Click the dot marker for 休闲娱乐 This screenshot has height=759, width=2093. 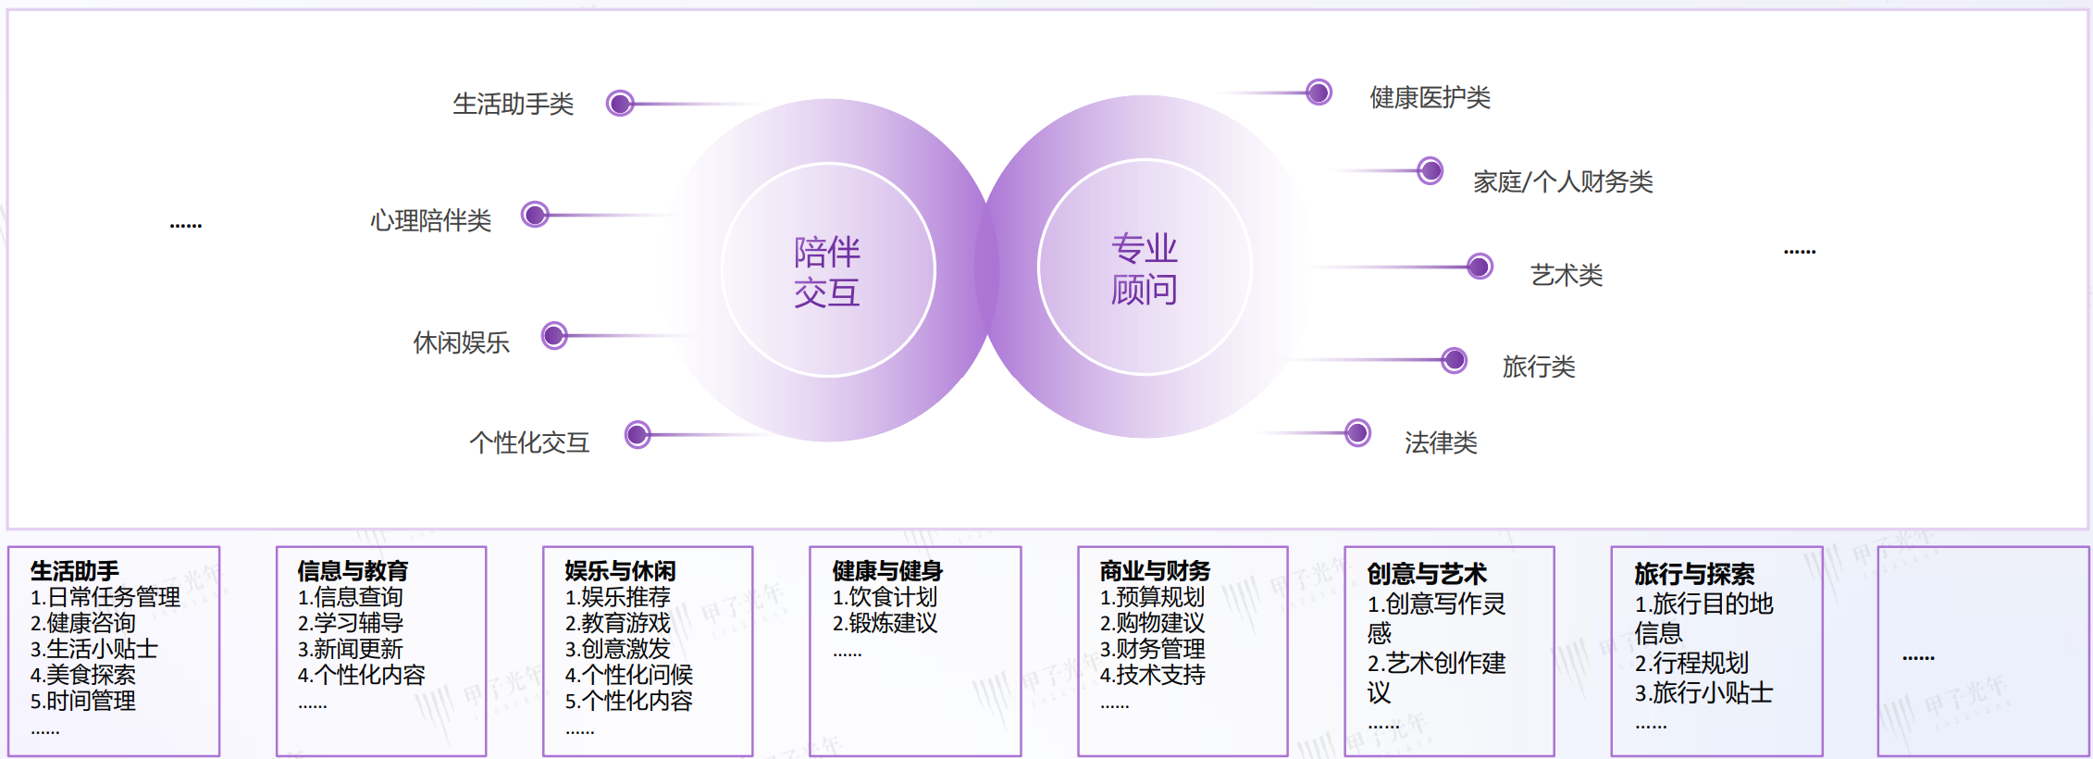pos(554,335)
